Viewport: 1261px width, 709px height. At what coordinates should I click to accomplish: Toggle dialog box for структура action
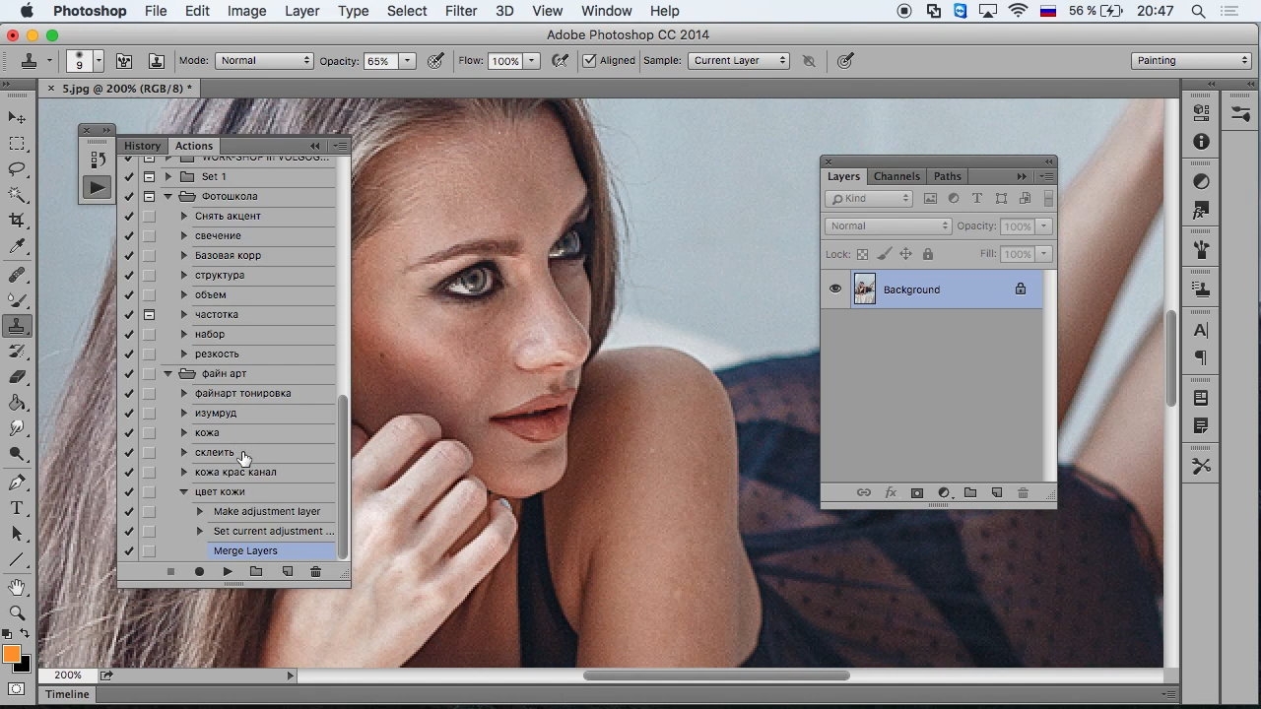coord(149,275)
